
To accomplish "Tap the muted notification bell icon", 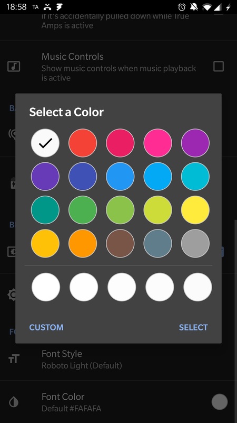I will [194, 7].
